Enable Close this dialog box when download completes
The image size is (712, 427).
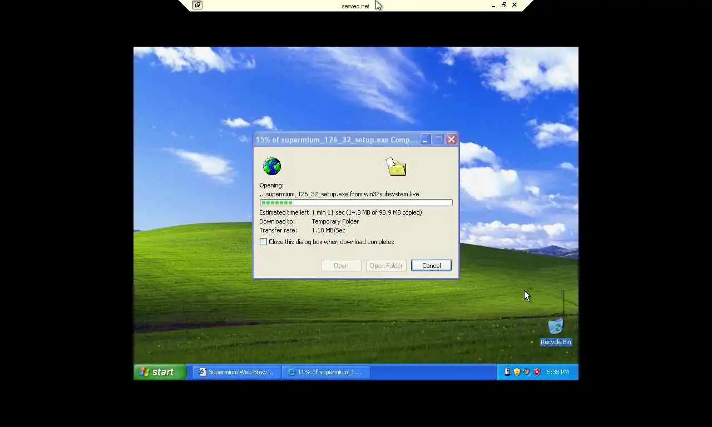tap(264, 242)
